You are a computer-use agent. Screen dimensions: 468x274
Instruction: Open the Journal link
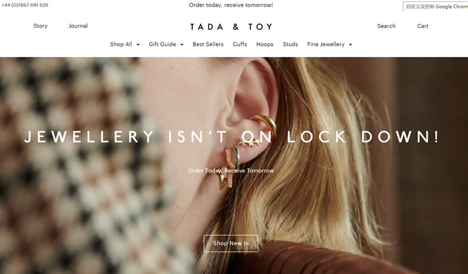tap(78, 26)
